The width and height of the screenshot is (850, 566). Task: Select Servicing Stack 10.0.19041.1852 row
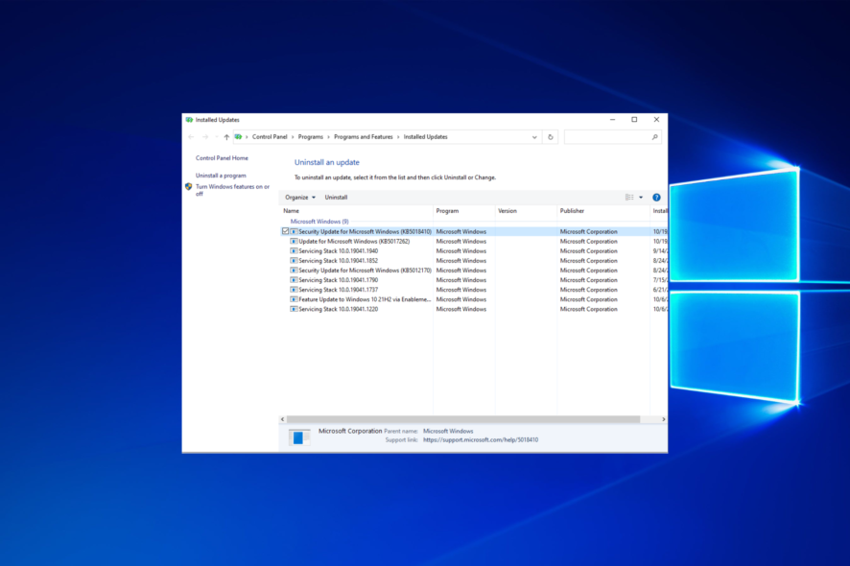pos(474,261)
